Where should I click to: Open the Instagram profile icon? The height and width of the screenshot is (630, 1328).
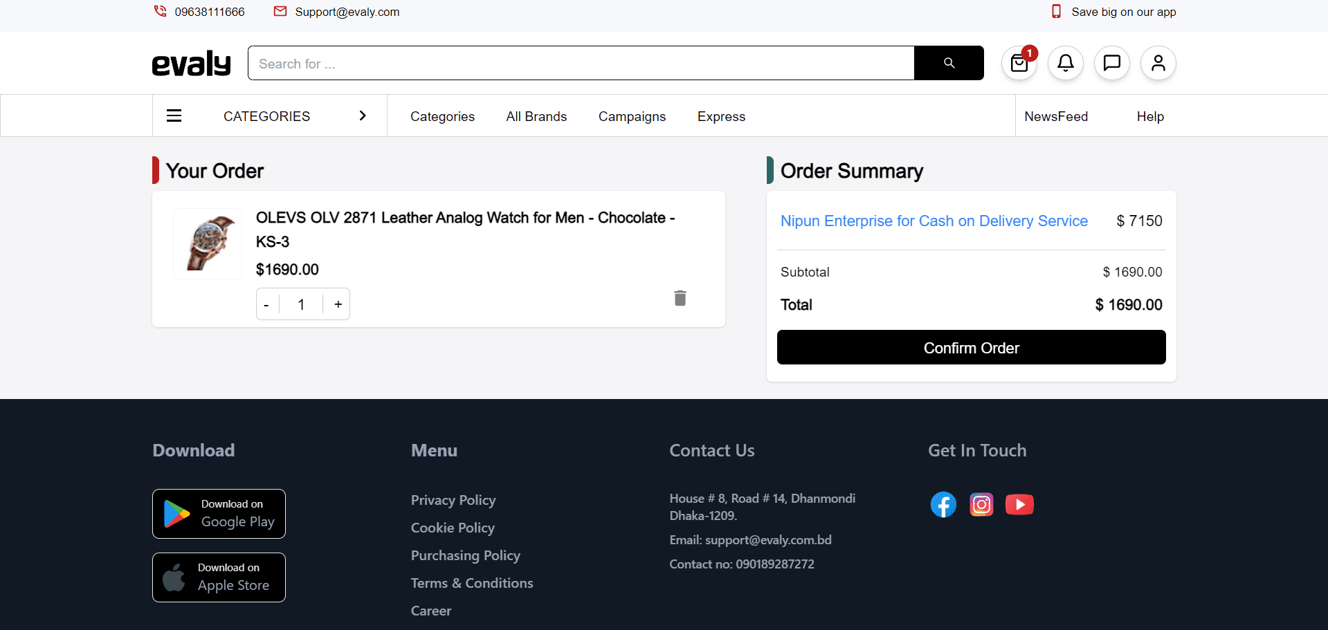pyautogui.click(x=981, y=504)
